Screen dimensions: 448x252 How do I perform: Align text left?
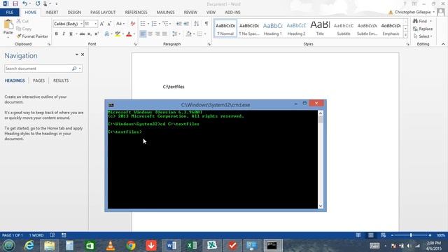coord(143,34)
